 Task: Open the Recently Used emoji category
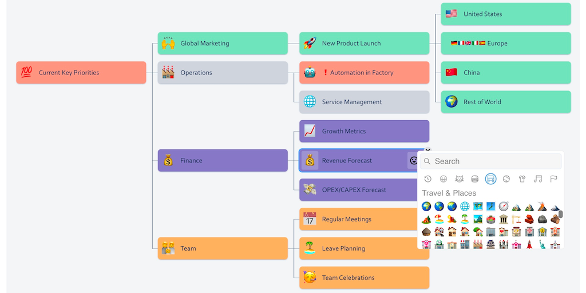point(427,179)
